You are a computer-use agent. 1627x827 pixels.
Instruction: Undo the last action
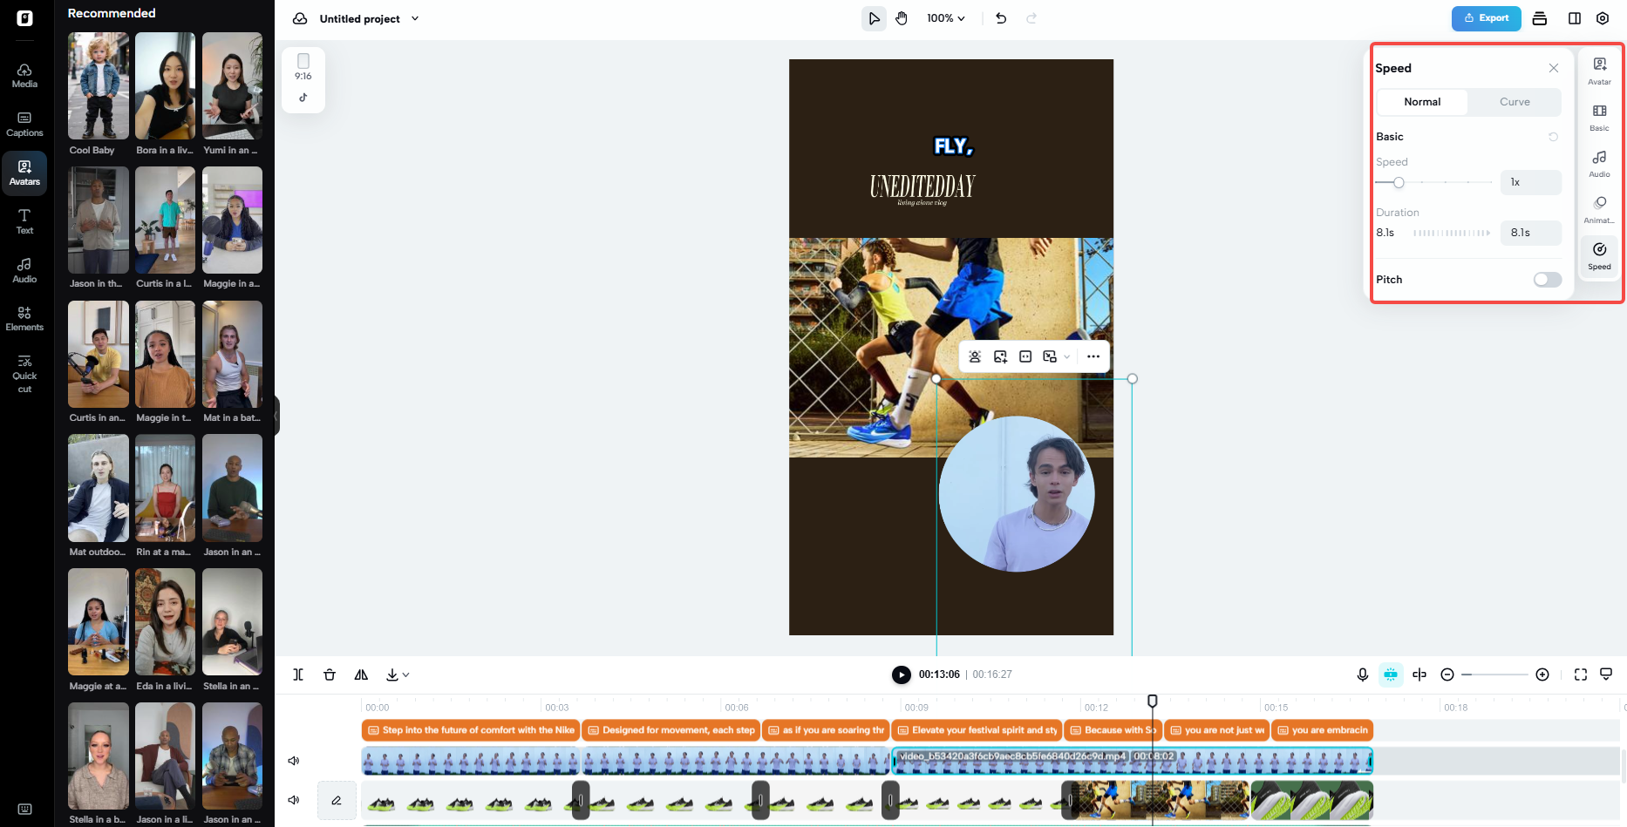[1001, 18]
